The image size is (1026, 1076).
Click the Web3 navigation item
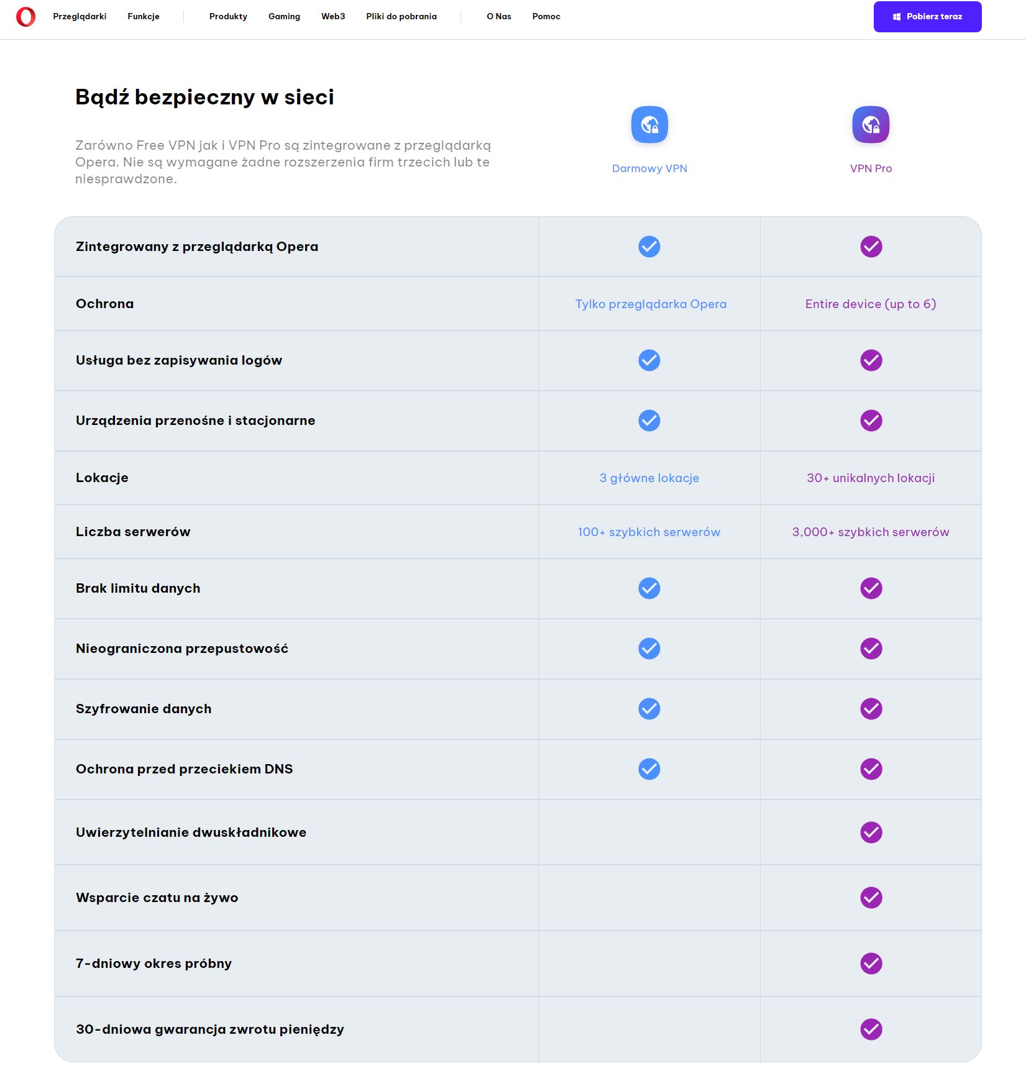pyautogui.click(x=333, y=17)
